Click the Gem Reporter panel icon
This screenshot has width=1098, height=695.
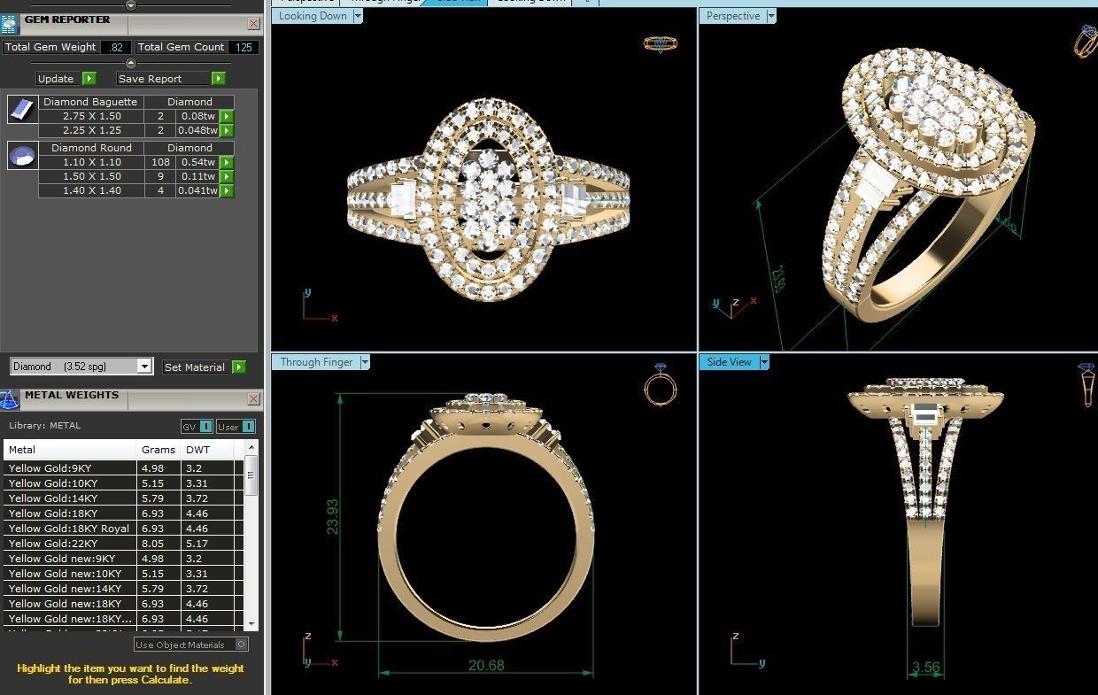coord(9,24)
